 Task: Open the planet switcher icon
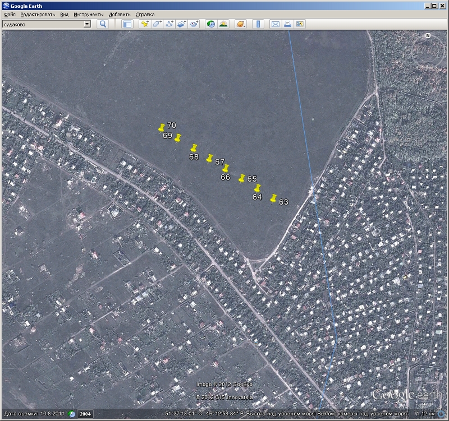pyautogui.click(x=241, y=24)
